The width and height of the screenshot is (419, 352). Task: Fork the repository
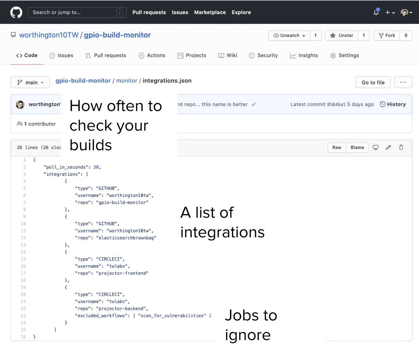click(387, 36)
